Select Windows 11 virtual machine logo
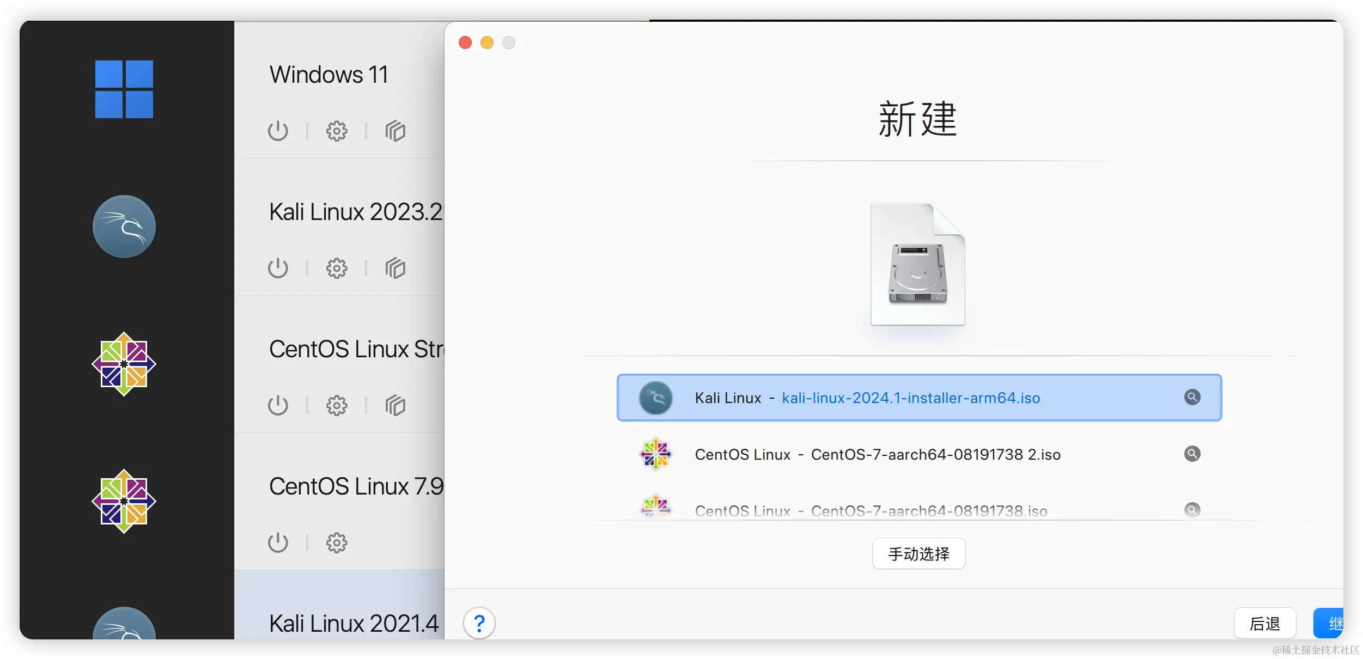 124,89
